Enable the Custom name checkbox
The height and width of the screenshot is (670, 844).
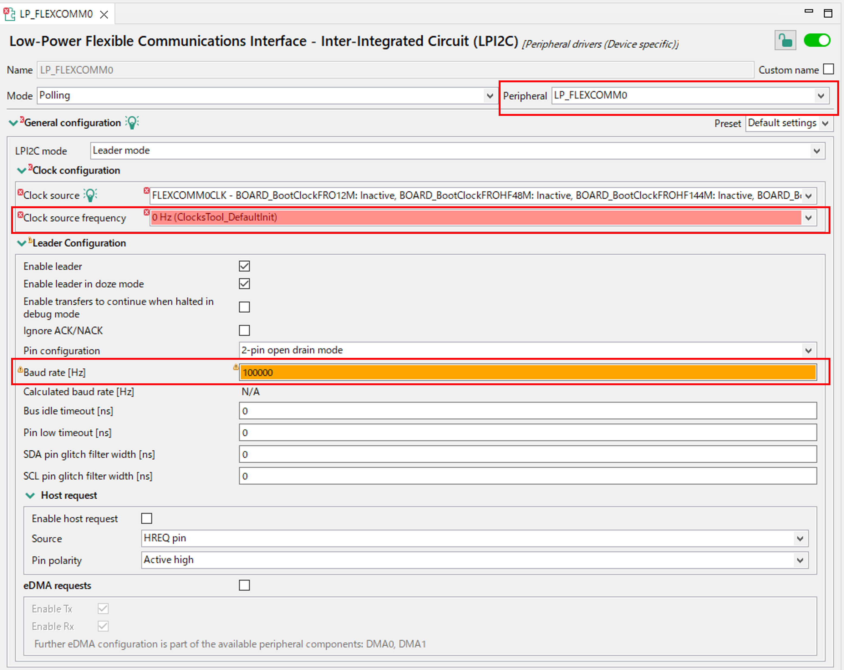pyautogui.click(x=828, y=69)
